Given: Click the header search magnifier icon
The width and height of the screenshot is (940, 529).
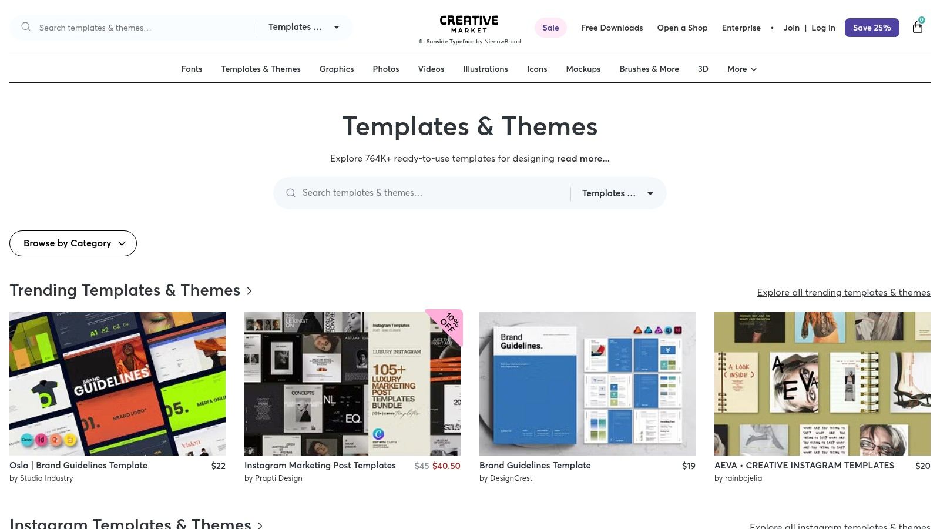Looking at the screenshot, I should coord(26,27).
